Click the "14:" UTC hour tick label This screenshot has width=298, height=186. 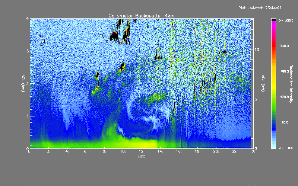pyautogui.click(x=160, y=151)
